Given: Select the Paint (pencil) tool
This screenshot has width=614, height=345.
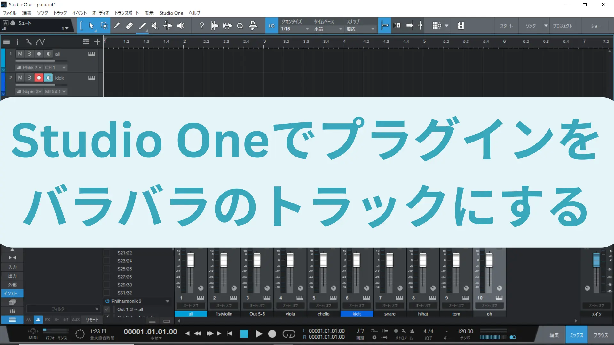Looking at the screenshot, I should point(142,26).
